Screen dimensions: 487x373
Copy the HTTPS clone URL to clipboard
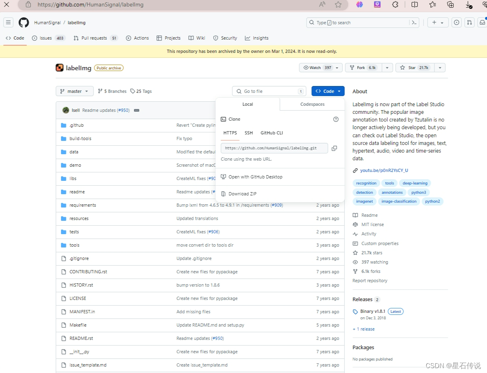pyautogui.click(x=334, y=148)
